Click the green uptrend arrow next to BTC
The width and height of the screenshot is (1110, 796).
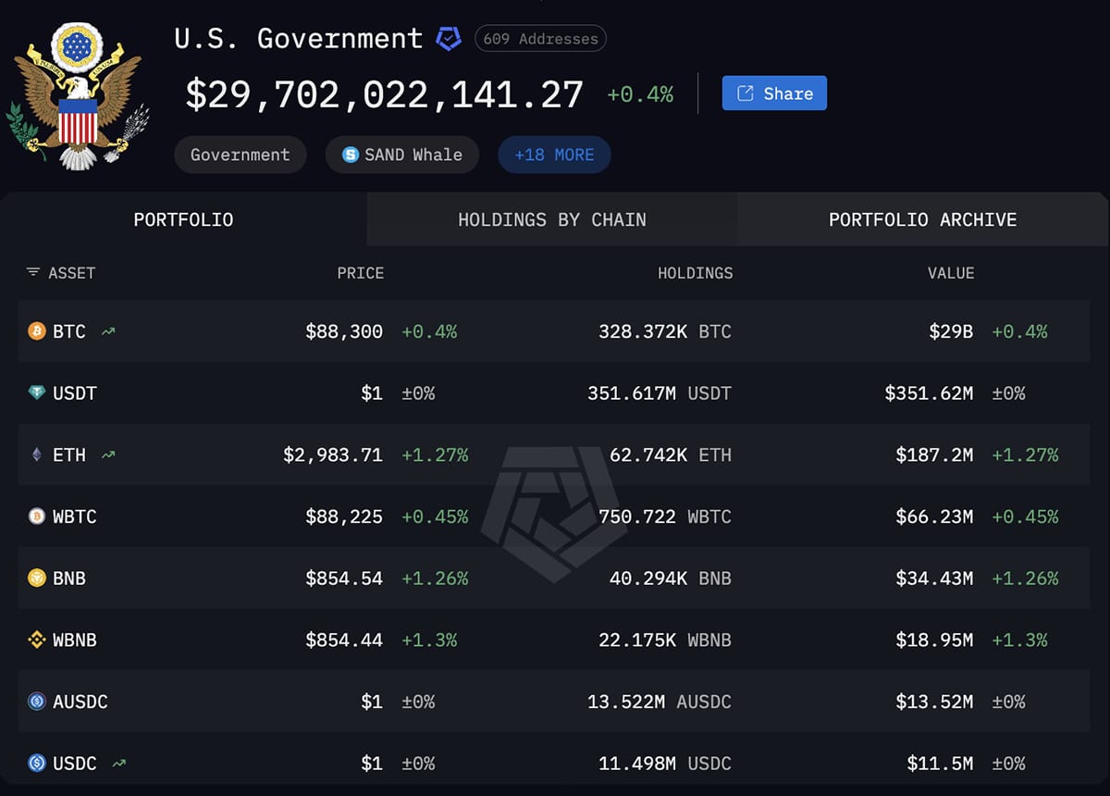coord(106,330)
